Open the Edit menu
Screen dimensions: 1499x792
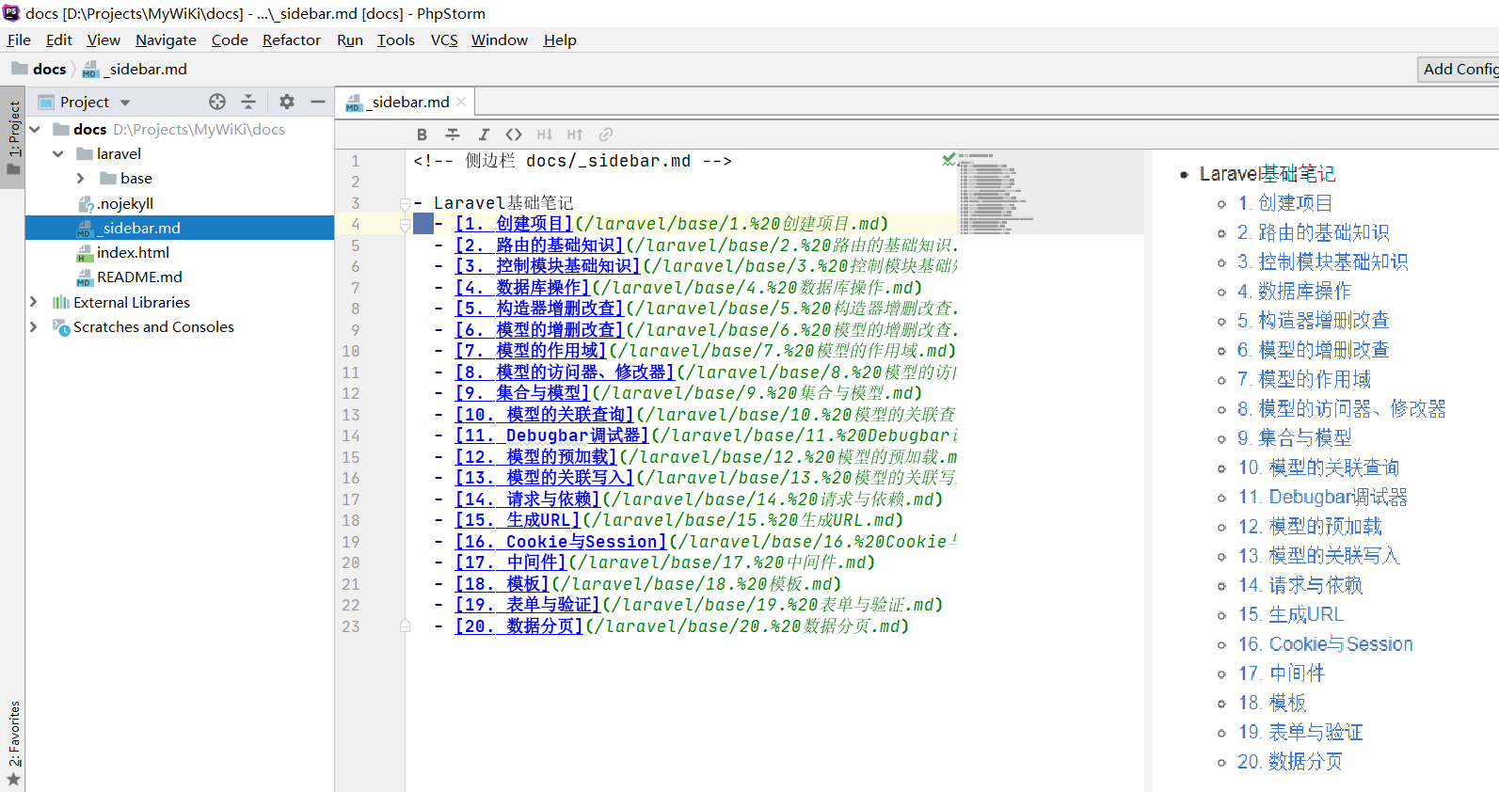point(58,40)
